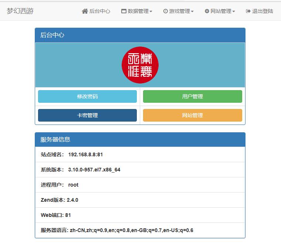Click the 梦幻西游 brand title
This screenshot has height=252, width=281.
(x=20, y=11)
